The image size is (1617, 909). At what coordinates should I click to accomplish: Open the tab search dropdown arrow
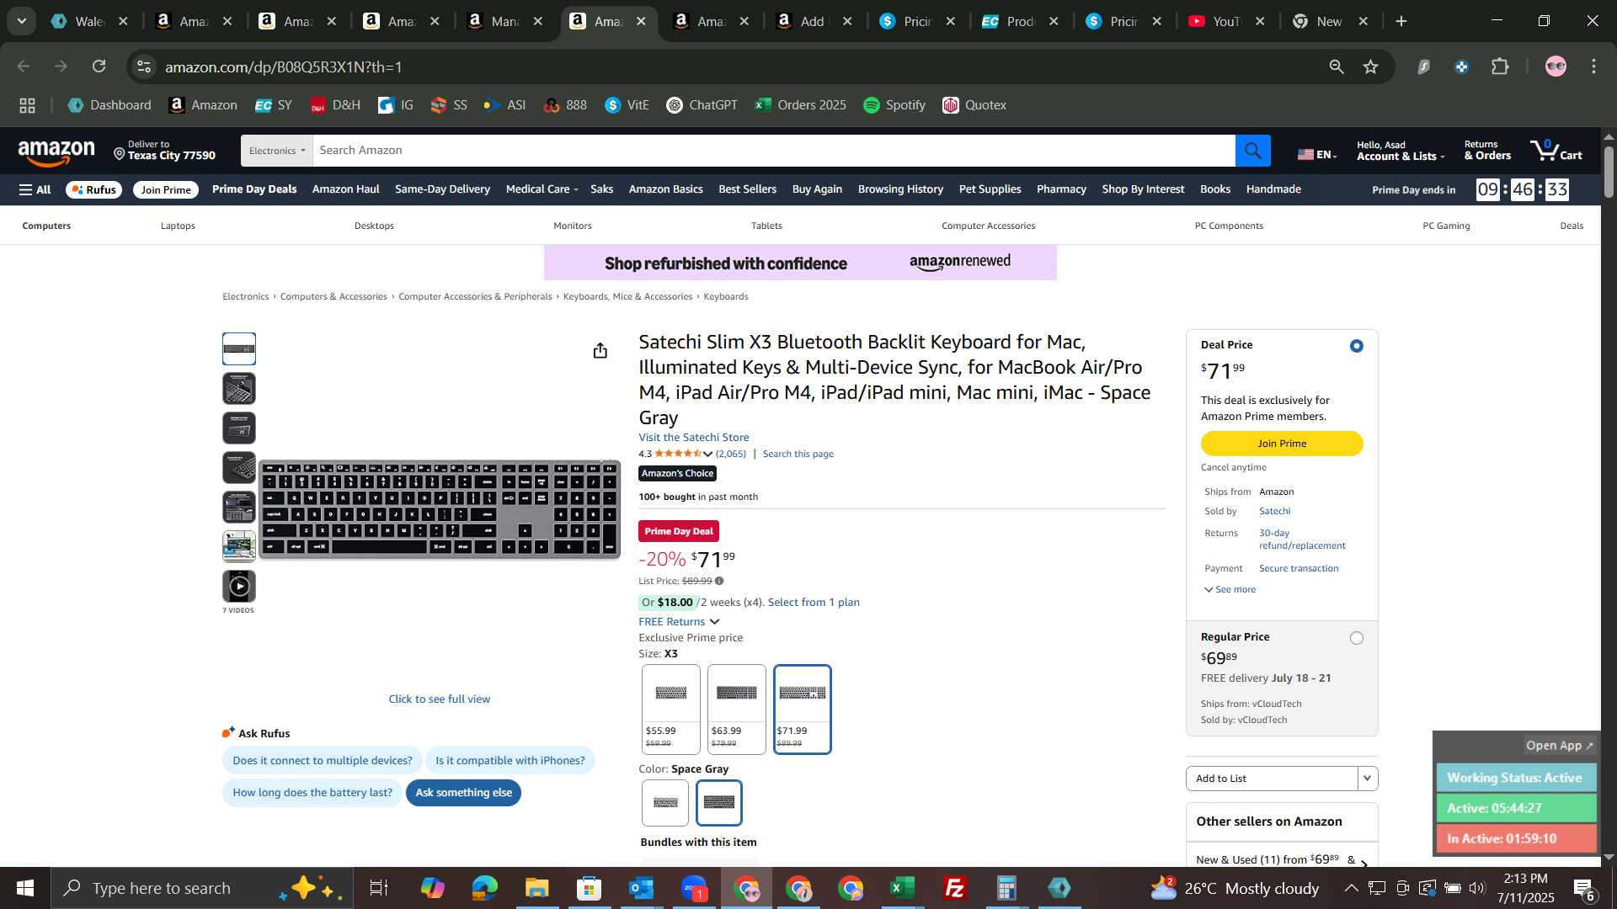pos(22,21)
